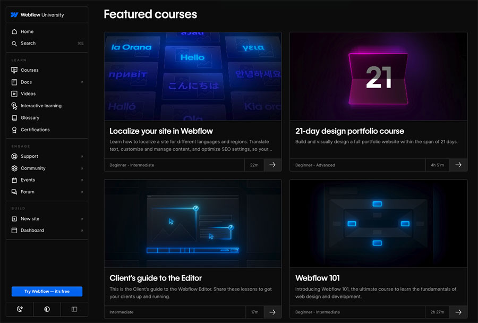Image resolution: width=478 pixels, height=323 pixels.
Task: Go to Courses in sidebar
Action: (x=47, y=70)
